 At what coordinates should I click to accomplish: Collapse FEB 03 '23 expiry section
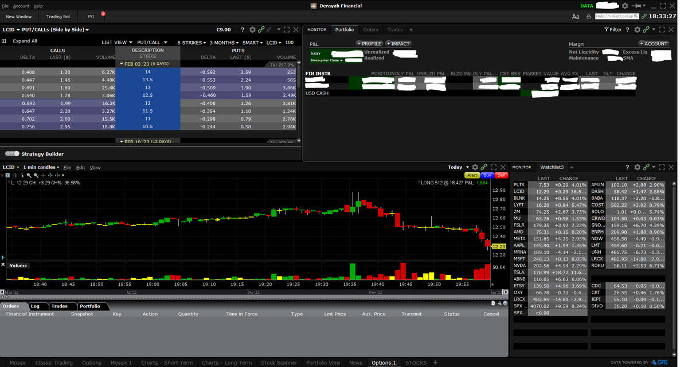click(x=122, y=64)
